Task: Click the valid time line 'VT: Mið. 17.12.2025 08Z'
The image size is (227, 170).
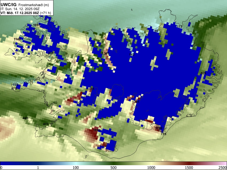Action: [20, 13]
